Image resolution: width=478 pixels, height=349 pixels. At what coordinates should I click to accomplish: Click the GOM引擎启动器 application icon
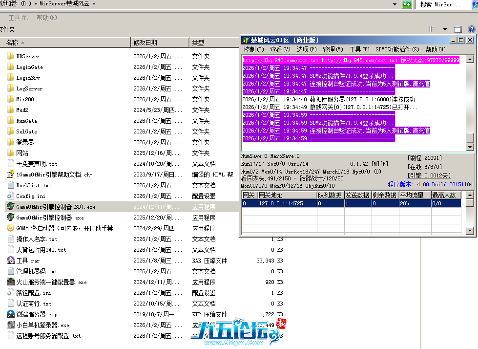pyautogui.click(x=11, y=228)
